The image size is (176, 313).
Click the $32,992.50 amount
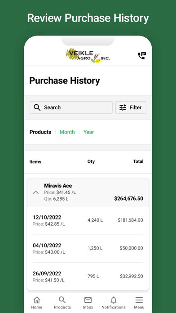click(x=132, y=276)
